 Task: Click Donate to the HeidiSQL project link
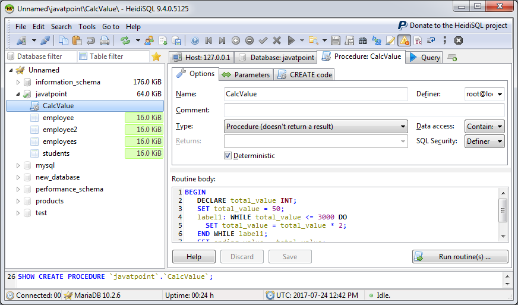(453, 26)
